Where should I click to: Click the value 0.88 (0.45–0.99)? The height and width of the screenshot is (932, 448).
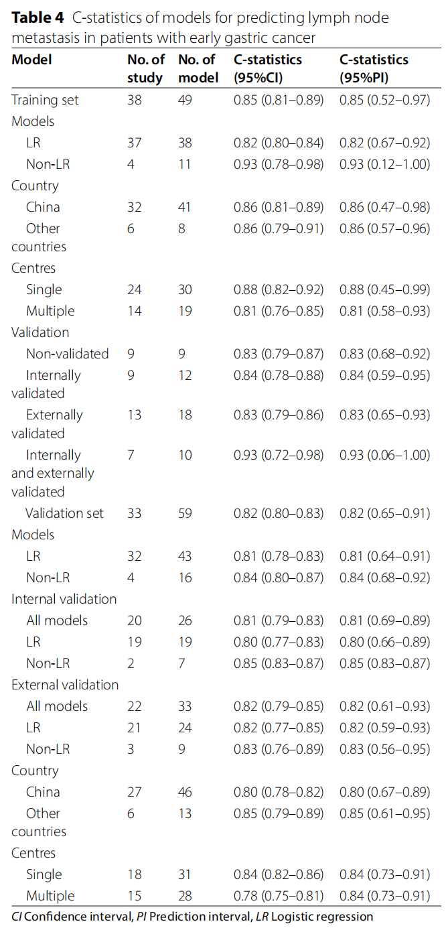click(384, 289)
